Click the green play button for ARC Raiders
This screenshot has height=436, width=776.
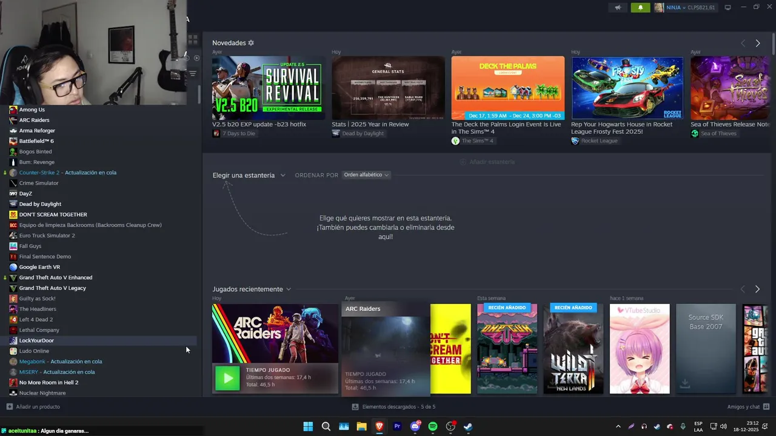[227, 378]
